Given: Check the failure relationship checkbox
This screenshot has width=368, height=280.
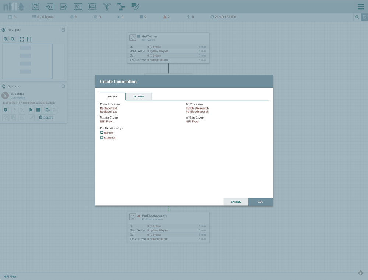Looking at the screenshot, I should (x=102, y=133).
